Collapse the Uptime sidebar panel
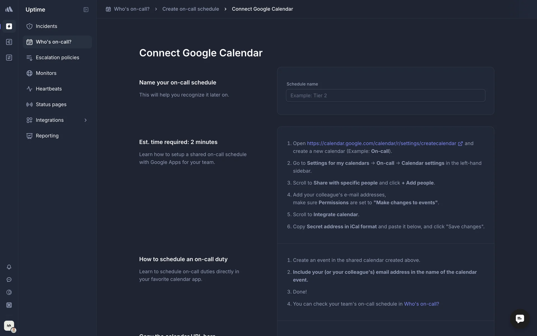This screenshot has width=537, height=336. tap(86, 10)
